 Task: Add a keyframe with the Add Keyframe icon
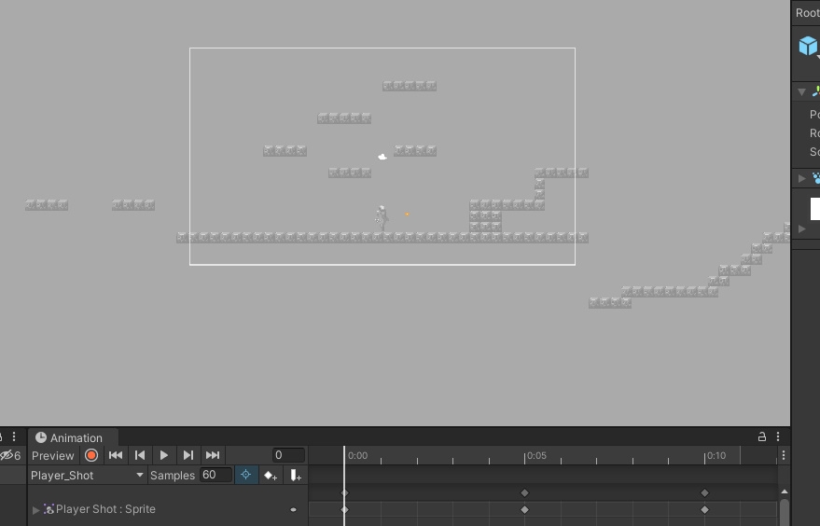(x=271, y=476)
